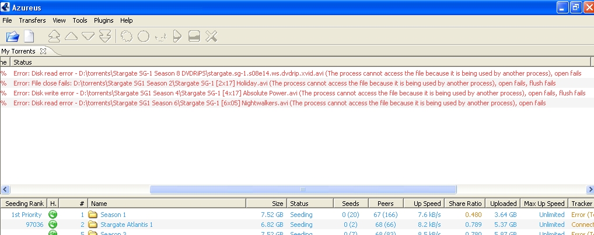Click the scroll right arrow button
The height and width of the screenshot is (235, 594).
(x=590, y=189)
